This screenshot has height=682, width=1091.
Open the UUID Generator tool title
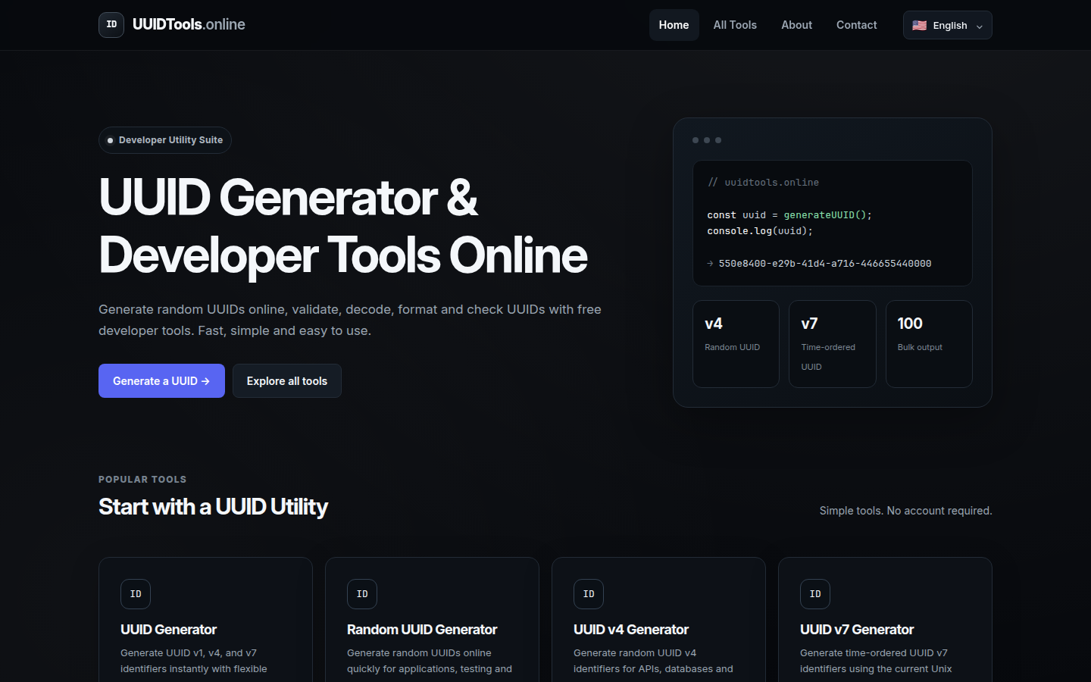click(x=168, y=630)
